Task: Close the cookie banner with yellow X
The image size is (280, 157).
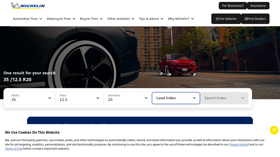Action: click(x=274, y=130)
